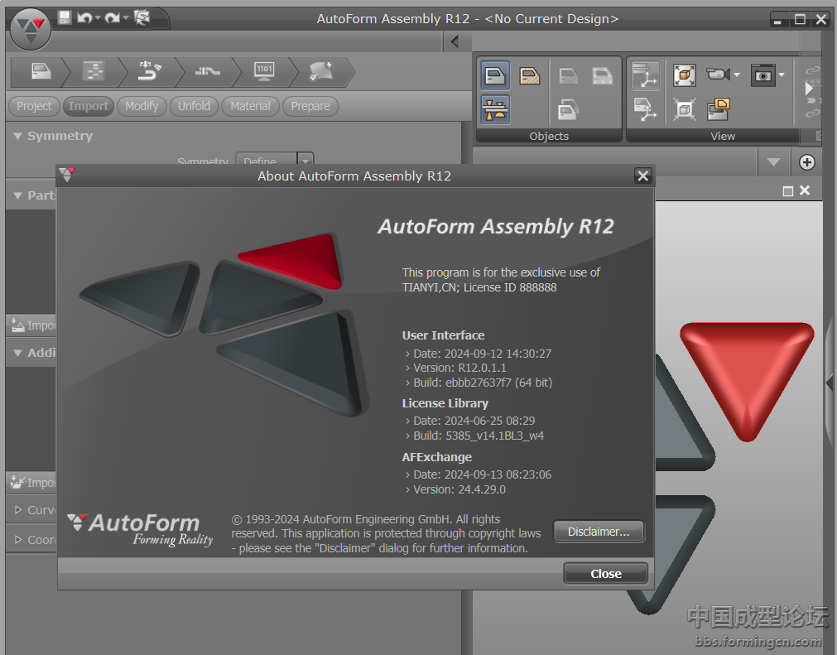
Task: Close the 3D view pane
Action: tap(805, 190)
